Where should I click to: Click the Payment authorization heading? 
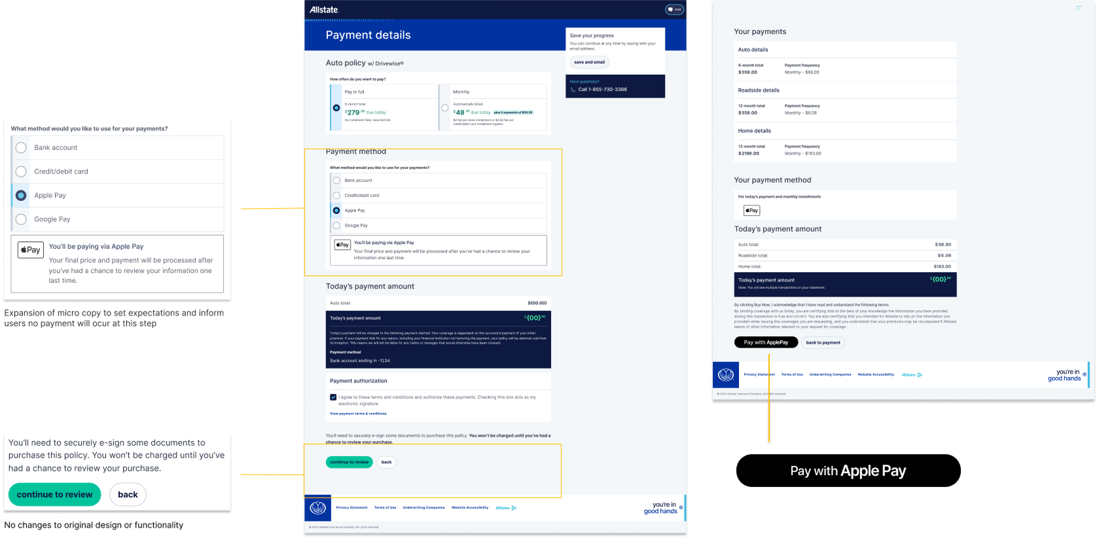coord(358,381)
